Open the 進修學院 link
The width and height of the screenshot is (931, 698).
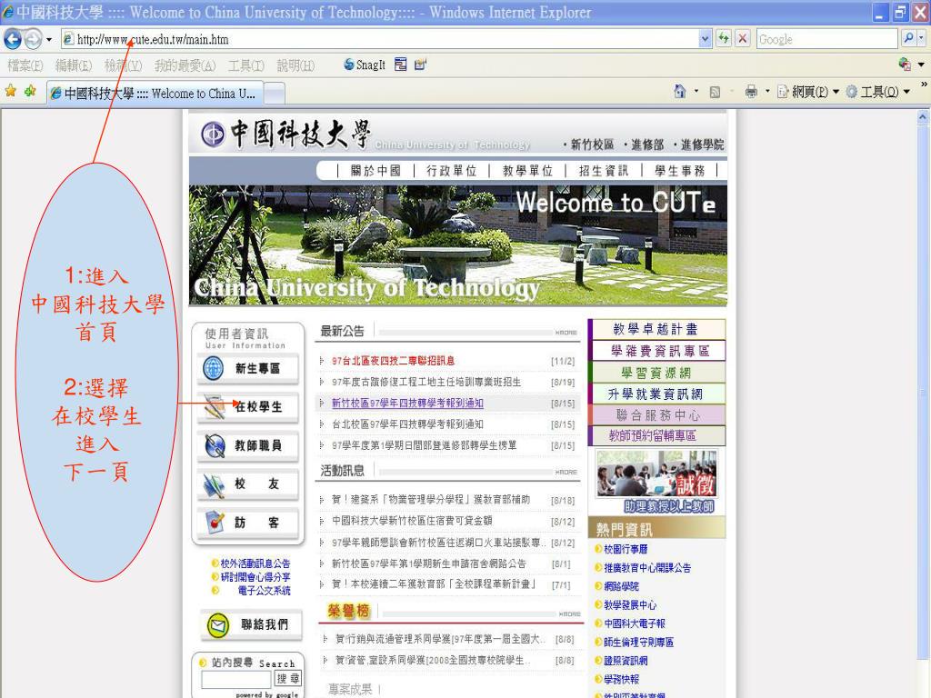pos(702,145)
